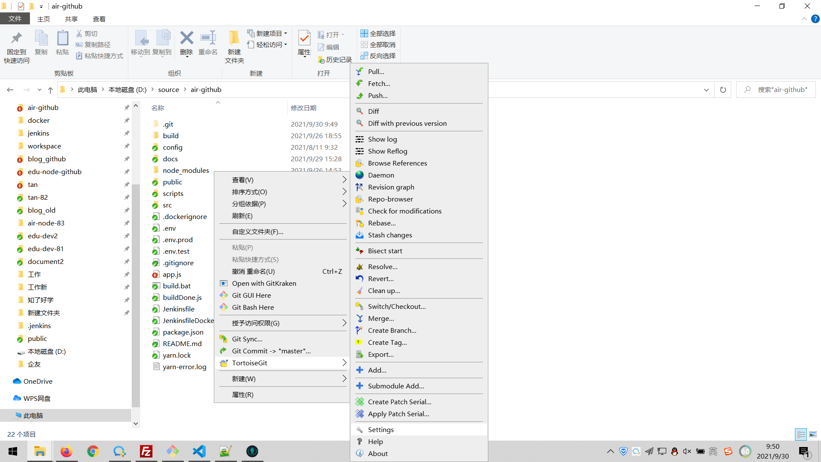
Task: Click the Push arrow icon
Action: (360, 95)
